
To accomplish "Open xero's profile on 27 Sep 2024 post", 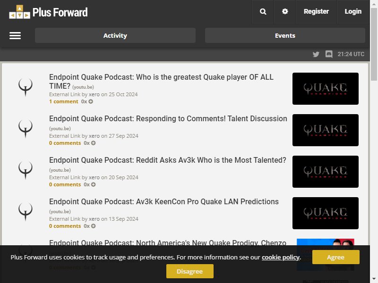I will pyautogui.click(x=94, y=136).
